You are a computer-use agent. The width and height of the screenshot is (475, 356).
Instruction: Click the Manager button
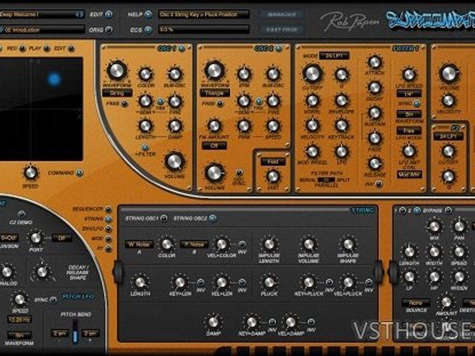[282, 14]
